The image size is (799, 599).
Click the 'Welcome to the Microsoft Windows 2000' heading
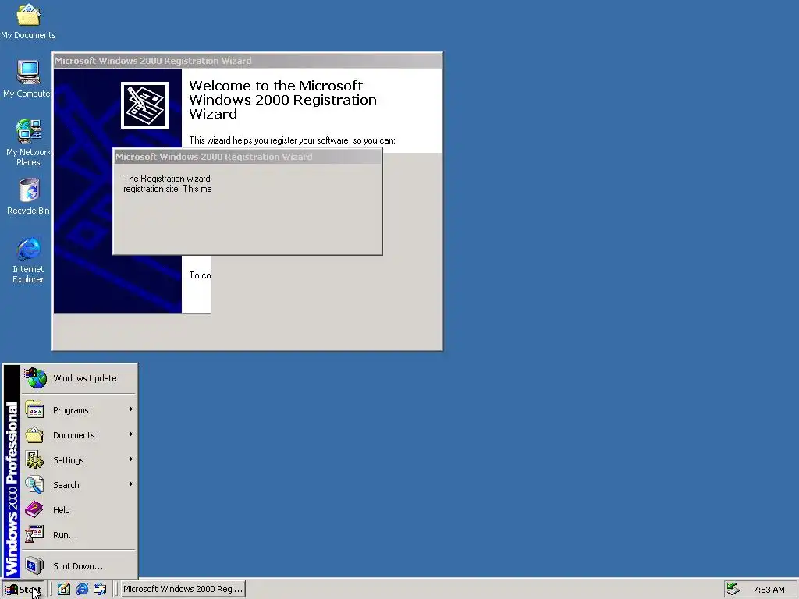click(x=282, y=99)
